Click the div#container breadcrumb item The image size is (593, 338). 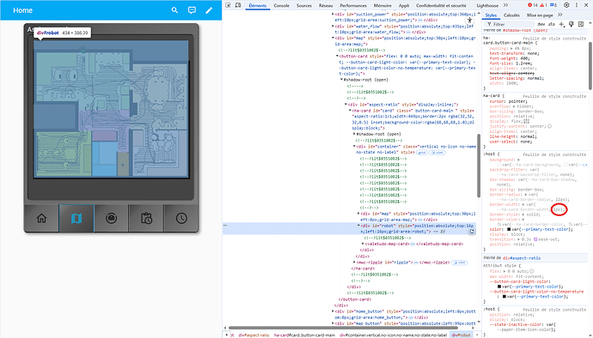pyautogui.click(x=394, y=335)
